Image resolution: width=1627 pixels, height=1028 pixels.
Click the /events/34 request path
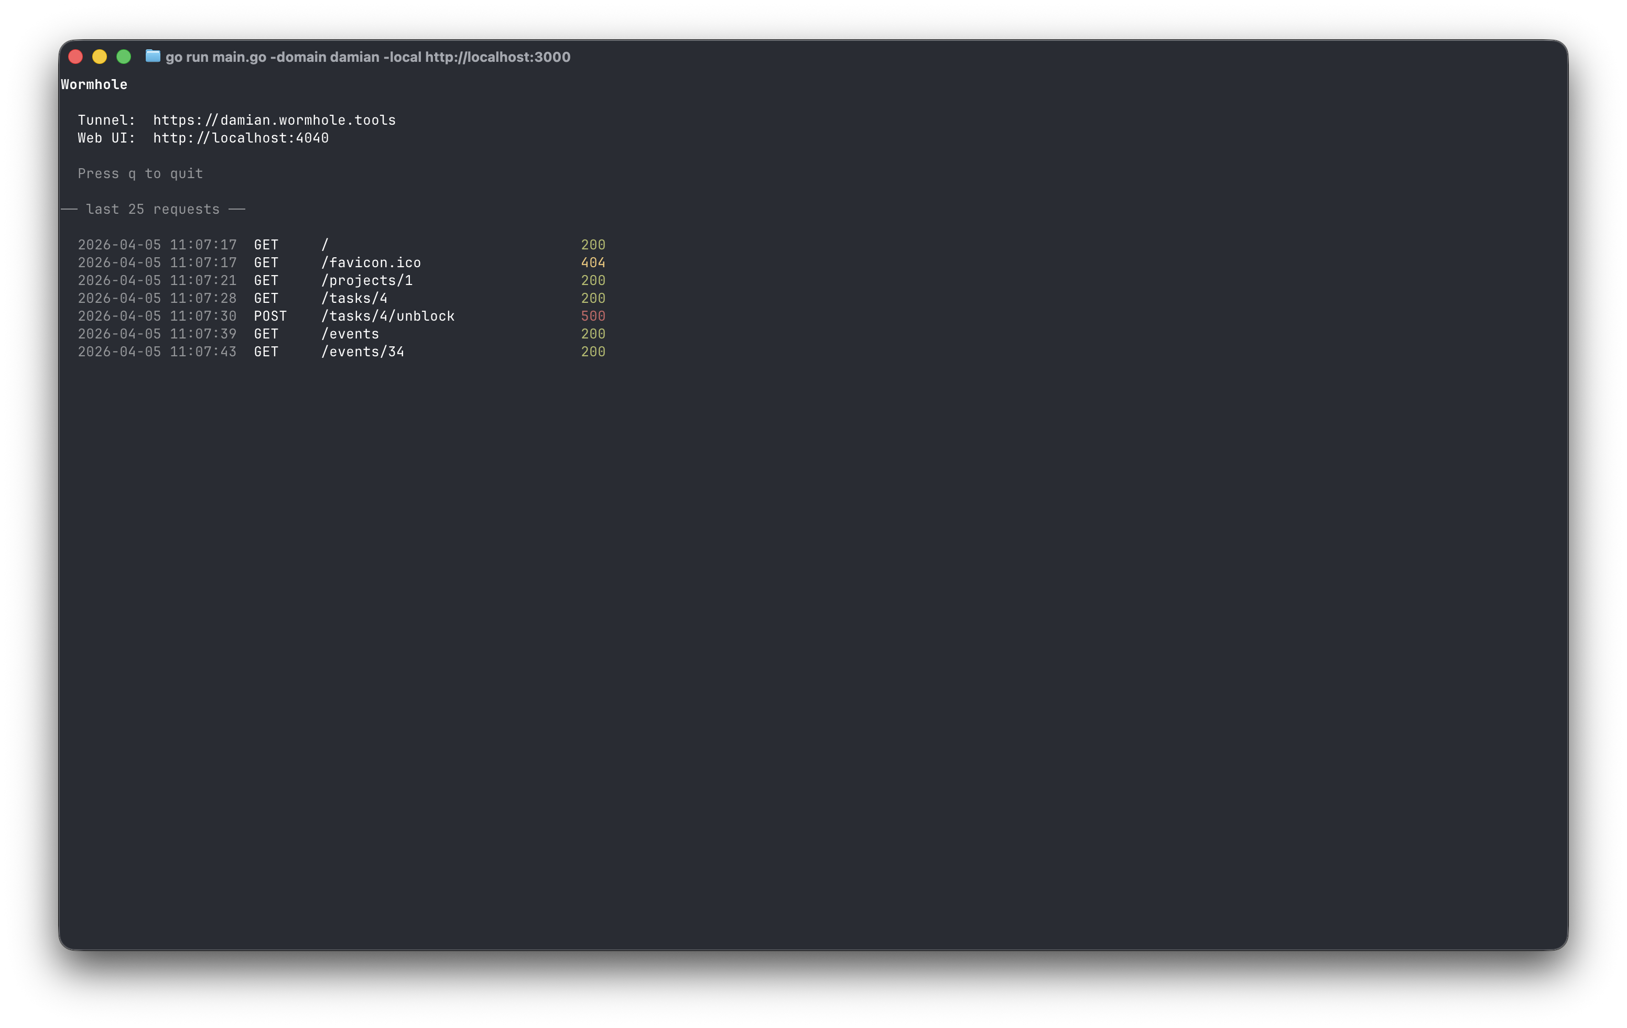[x=363, y=352]
